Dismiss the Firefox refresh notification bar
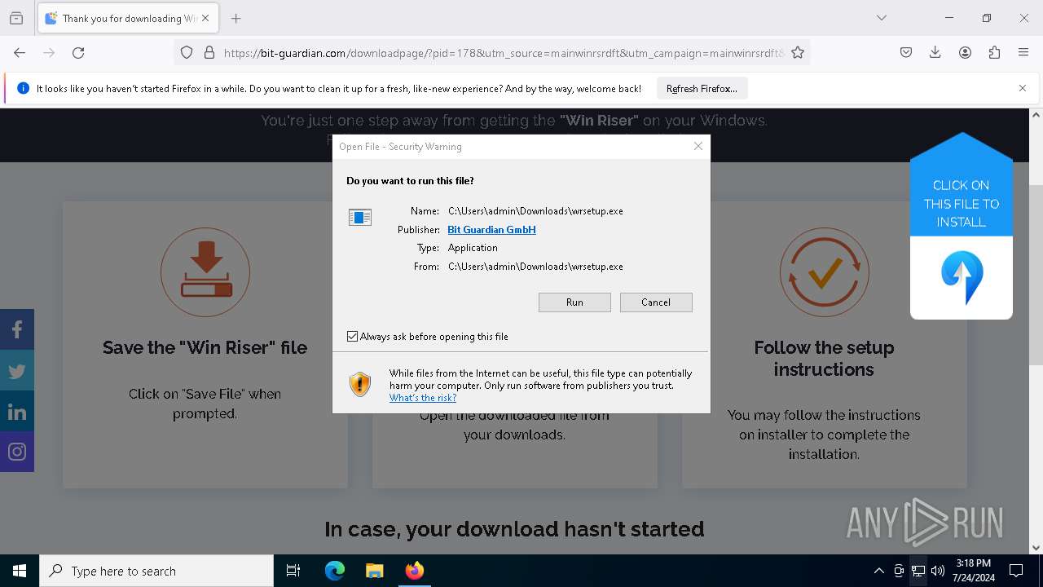The image size is (1043, 587). tap(1023, 88)
